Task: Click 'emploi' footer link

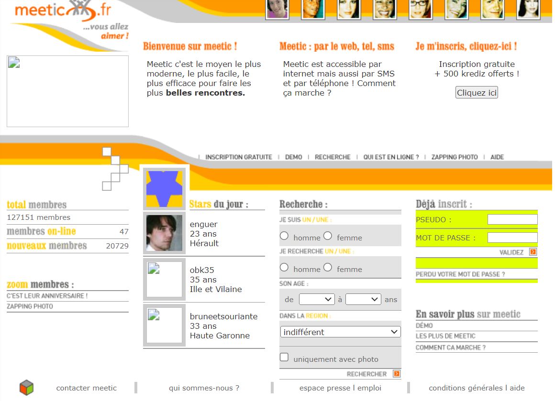Action: (x=369, y=388)
